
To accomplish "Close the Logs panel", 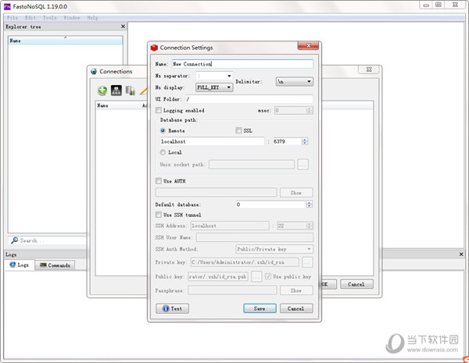I will (461, 254).
